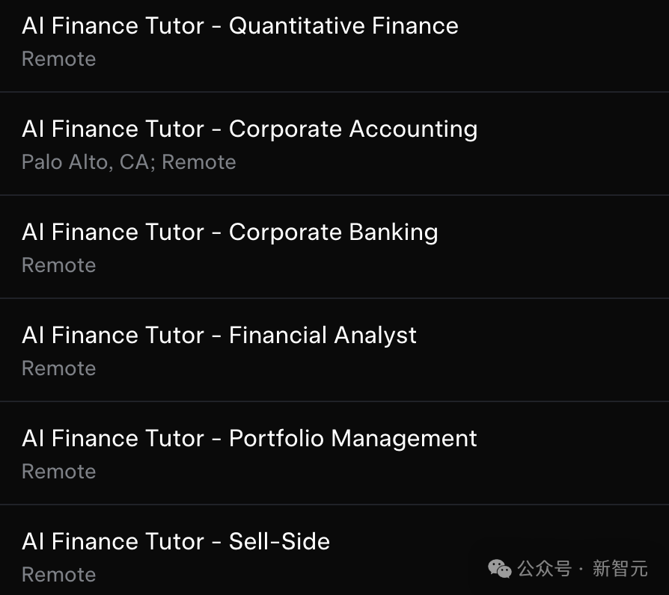Open AI Finance Tutor - Financial Analyst
This screenshot has height=595, width=669.
(219, 336)
